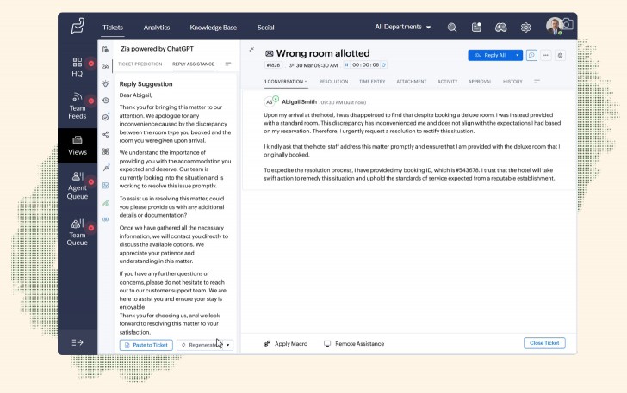This screenshot has height=393, width=627.
Task: Open the Approval tab
Action: (481, 82)
